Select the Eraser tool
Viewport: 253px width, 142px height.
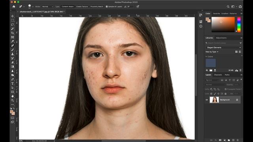point(12,62)
